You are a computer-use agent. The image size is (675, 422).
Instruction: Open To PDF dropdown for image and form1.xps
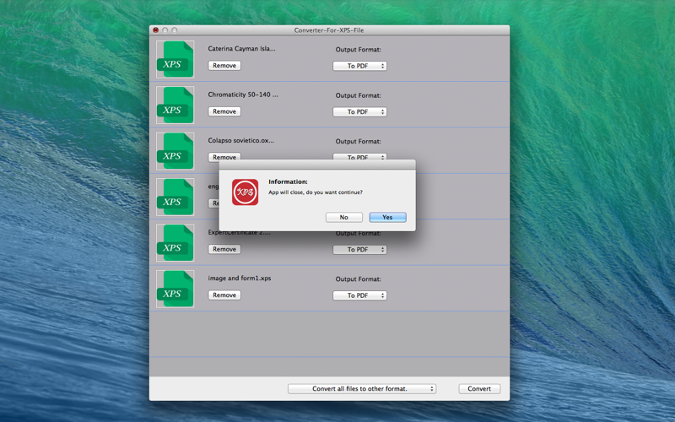coord(359,295)
